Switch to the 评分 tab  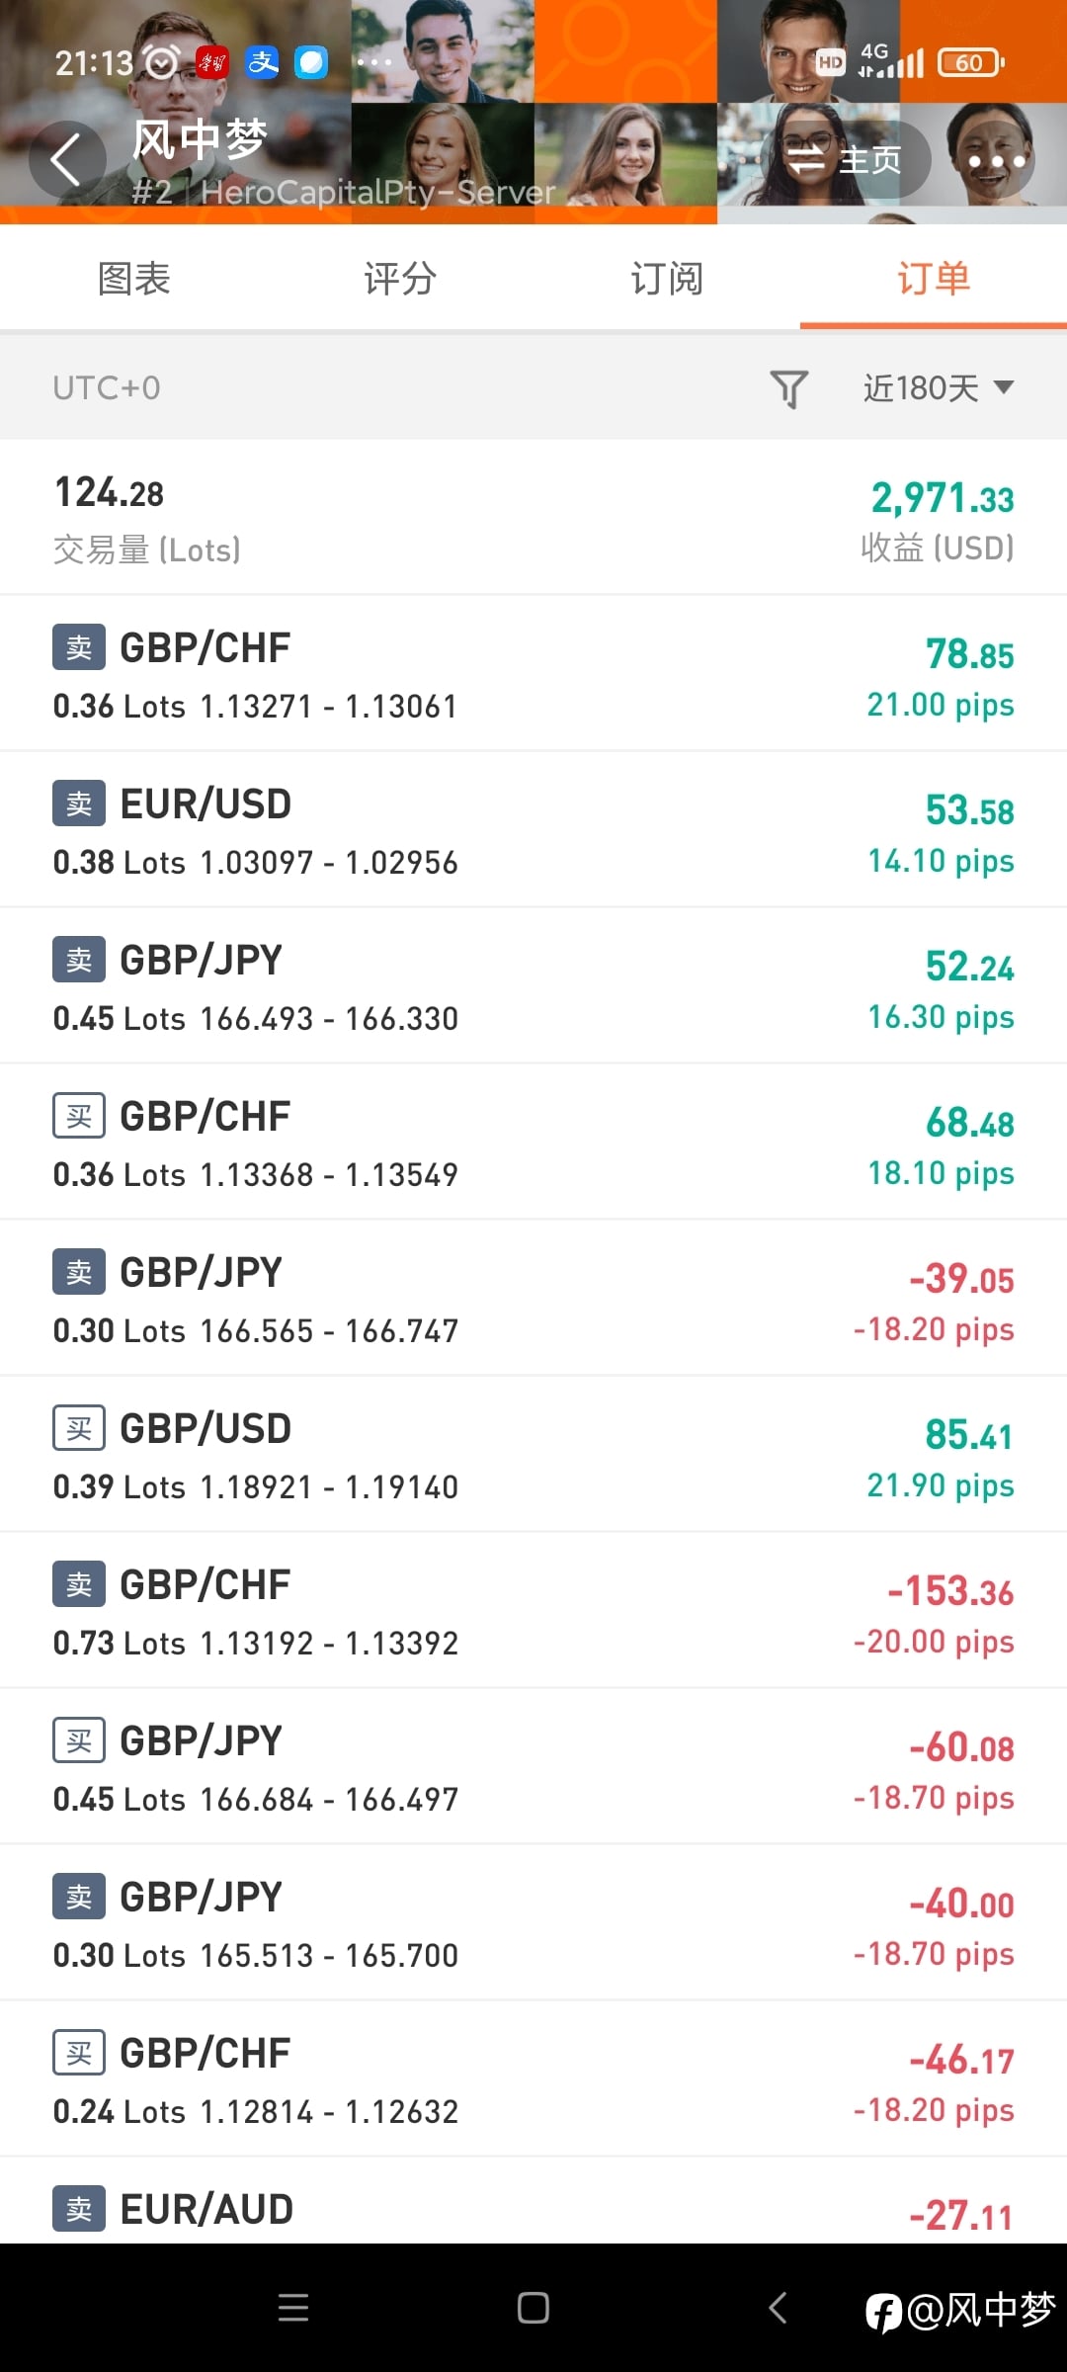point(400,279)
